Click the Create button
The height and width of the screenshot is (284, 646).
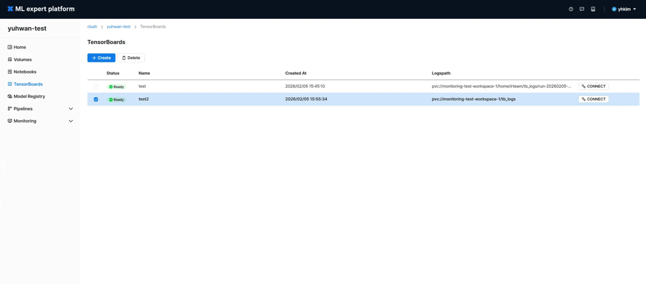click(101, 58)
